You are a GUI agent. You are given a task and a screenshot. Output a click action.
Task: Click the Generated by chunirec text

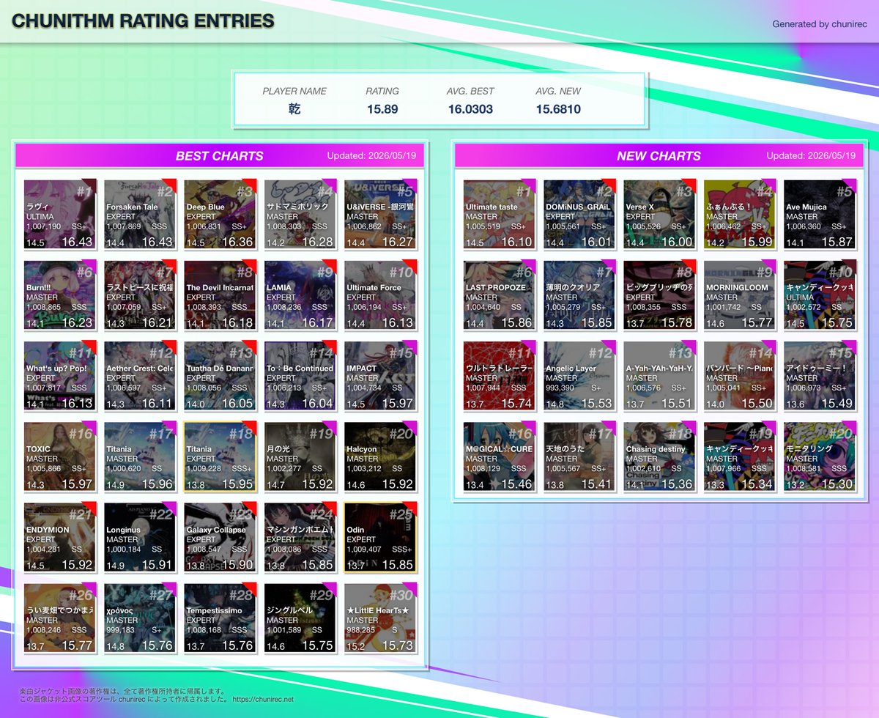coord(820,24)
